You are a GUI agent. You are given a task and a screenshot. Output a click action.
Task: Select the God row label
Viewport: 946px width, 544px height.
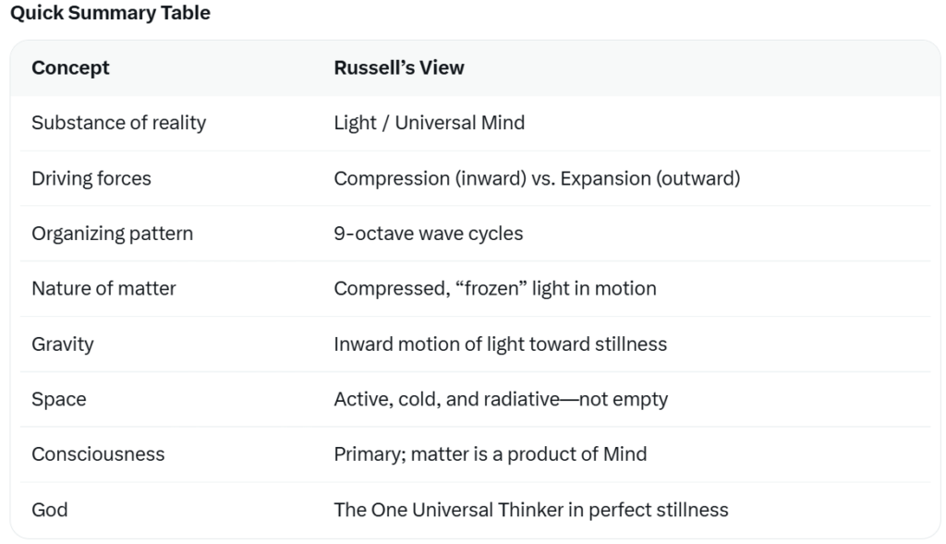coord(49,509)
